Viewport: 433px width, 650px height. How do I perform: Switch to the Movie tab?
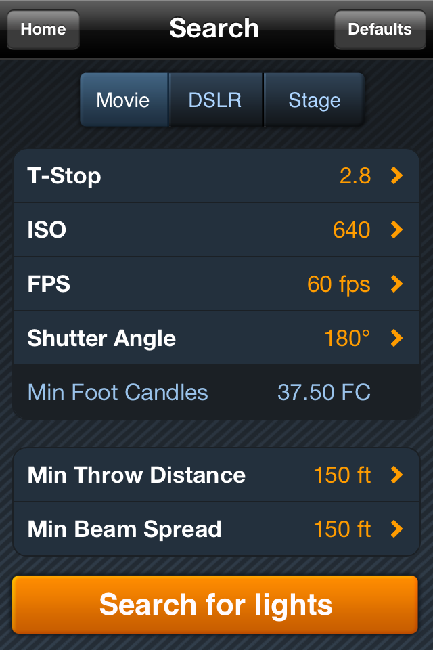coord(123,100)
